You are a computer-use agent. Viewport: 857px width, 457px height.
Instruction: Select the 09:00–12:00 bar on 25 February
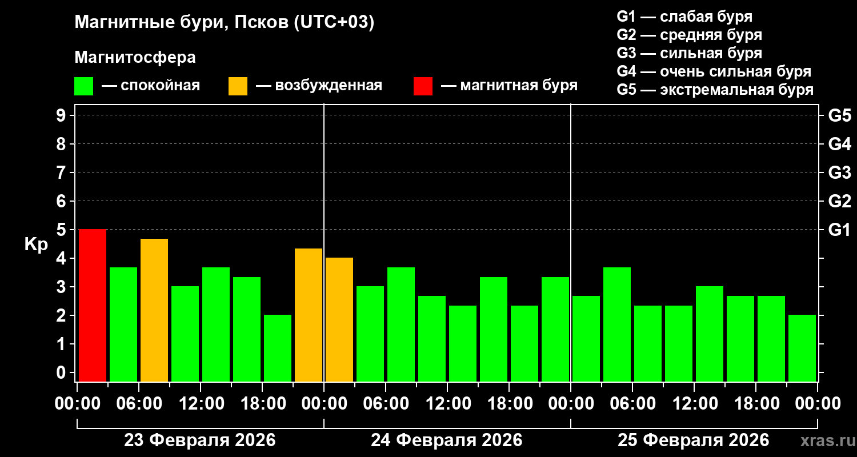click(679, 343)
